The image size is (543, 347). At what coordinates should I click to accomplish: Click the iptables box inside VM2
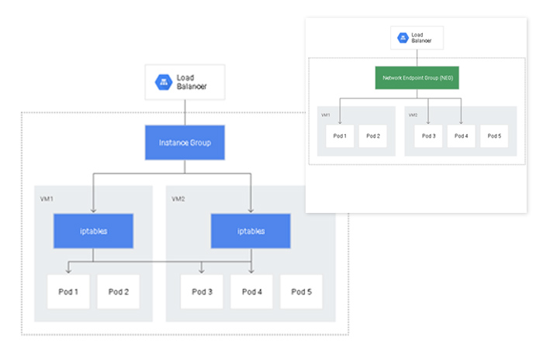[x=251, y=231]
